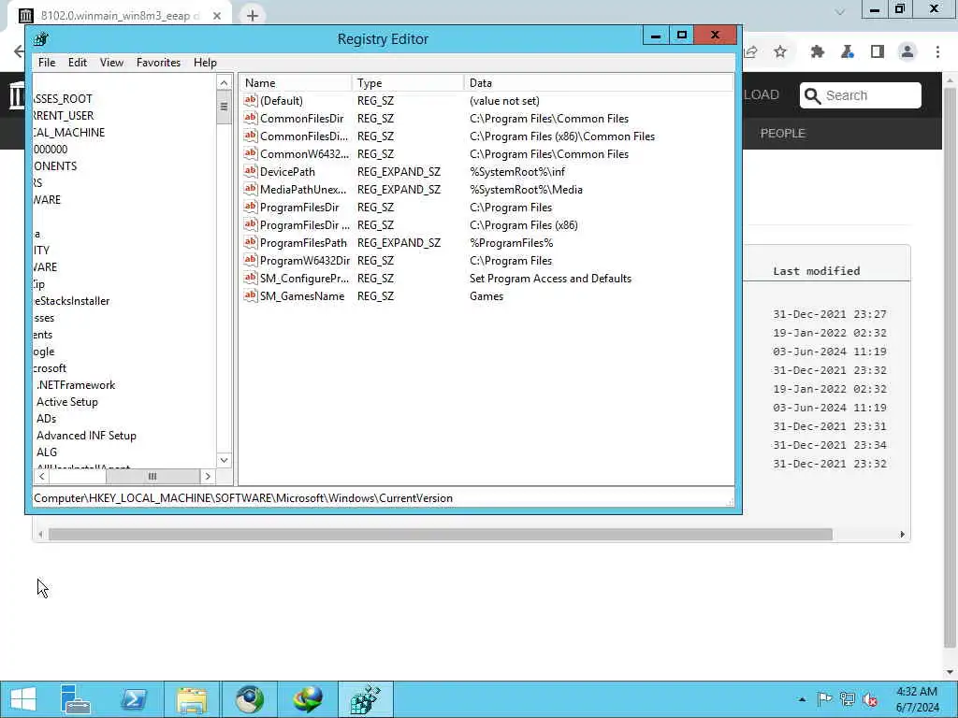
Task: Select the CommonW6432 value icon
Action: [250, 153]
